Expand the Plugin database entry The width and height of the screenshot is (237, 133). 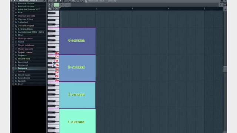click(26, 45)
